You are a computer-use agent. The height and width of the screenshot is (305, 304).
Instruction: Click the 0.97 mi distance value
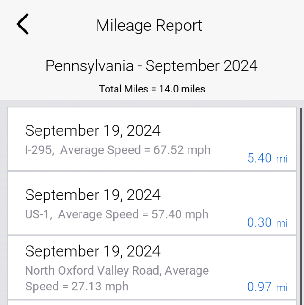[268, 287]
